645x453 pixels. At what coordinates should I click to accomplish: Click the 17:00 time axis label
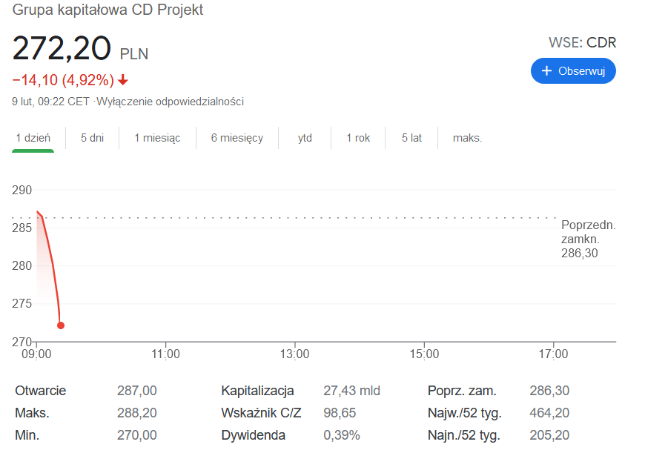pyautogui.click(x=553, y=354)
